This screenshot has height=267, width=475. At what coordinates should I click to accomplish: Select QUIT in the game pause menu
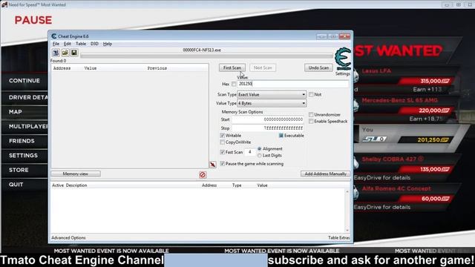(x=16, y=185)
